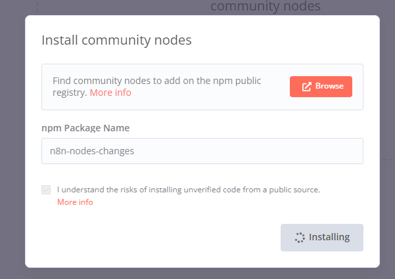Click the external-link icon on Browse button

click(306, 87)
